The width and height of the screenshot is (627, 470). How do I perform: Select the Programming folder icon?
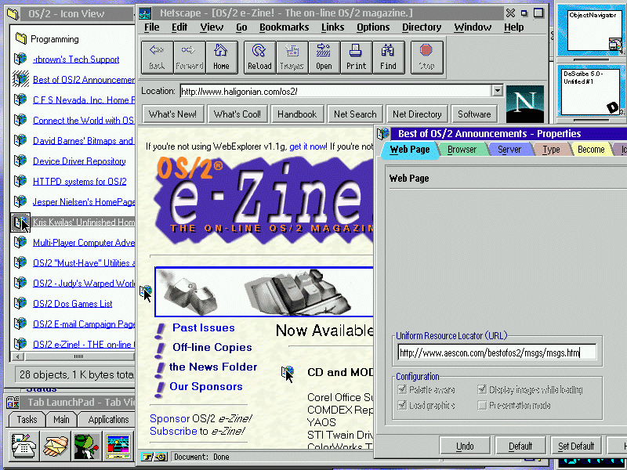coord(21,38)
